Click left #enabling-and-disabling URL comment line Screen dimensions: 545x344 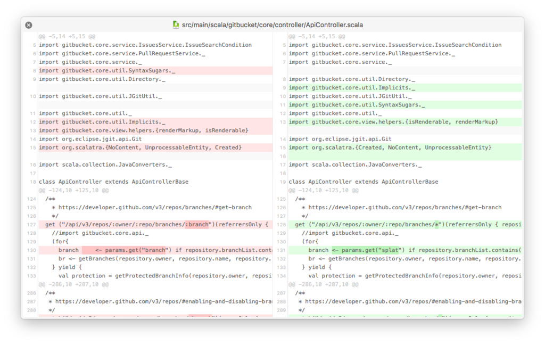tap(160, 301)
